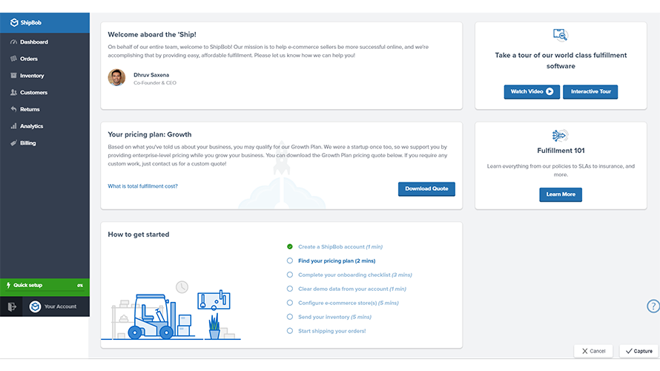This screenshot has height=371, width=660.
Task: Go to Billing in the sidebar
Action: pyautogui.click(x=27, y=143)
